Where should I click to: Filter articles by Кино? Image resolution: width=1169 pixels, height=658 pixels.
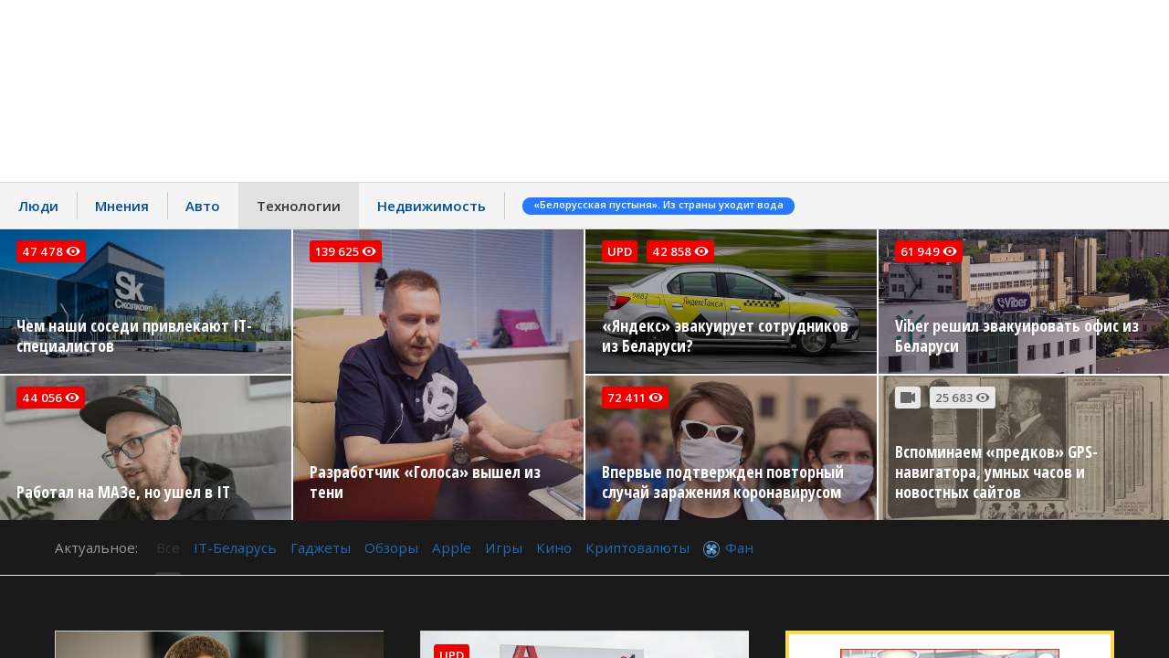coord(554,548)
